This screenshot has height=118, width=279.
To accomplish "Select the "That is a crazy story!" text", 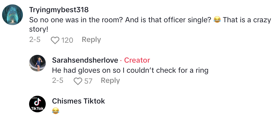I will tap(247, 20).
